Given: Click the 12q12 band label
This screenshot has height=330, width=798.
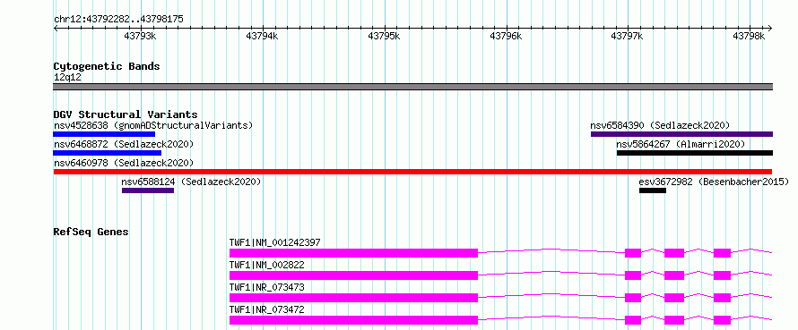Looking at the screenshot, I should click(67, 78).
